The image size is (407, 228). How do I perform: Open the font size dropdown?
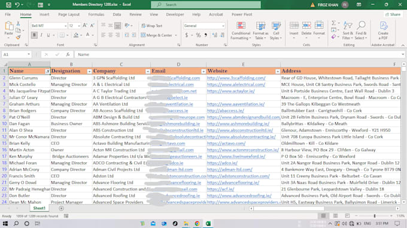pyautogui.click(x=79, y=26)
